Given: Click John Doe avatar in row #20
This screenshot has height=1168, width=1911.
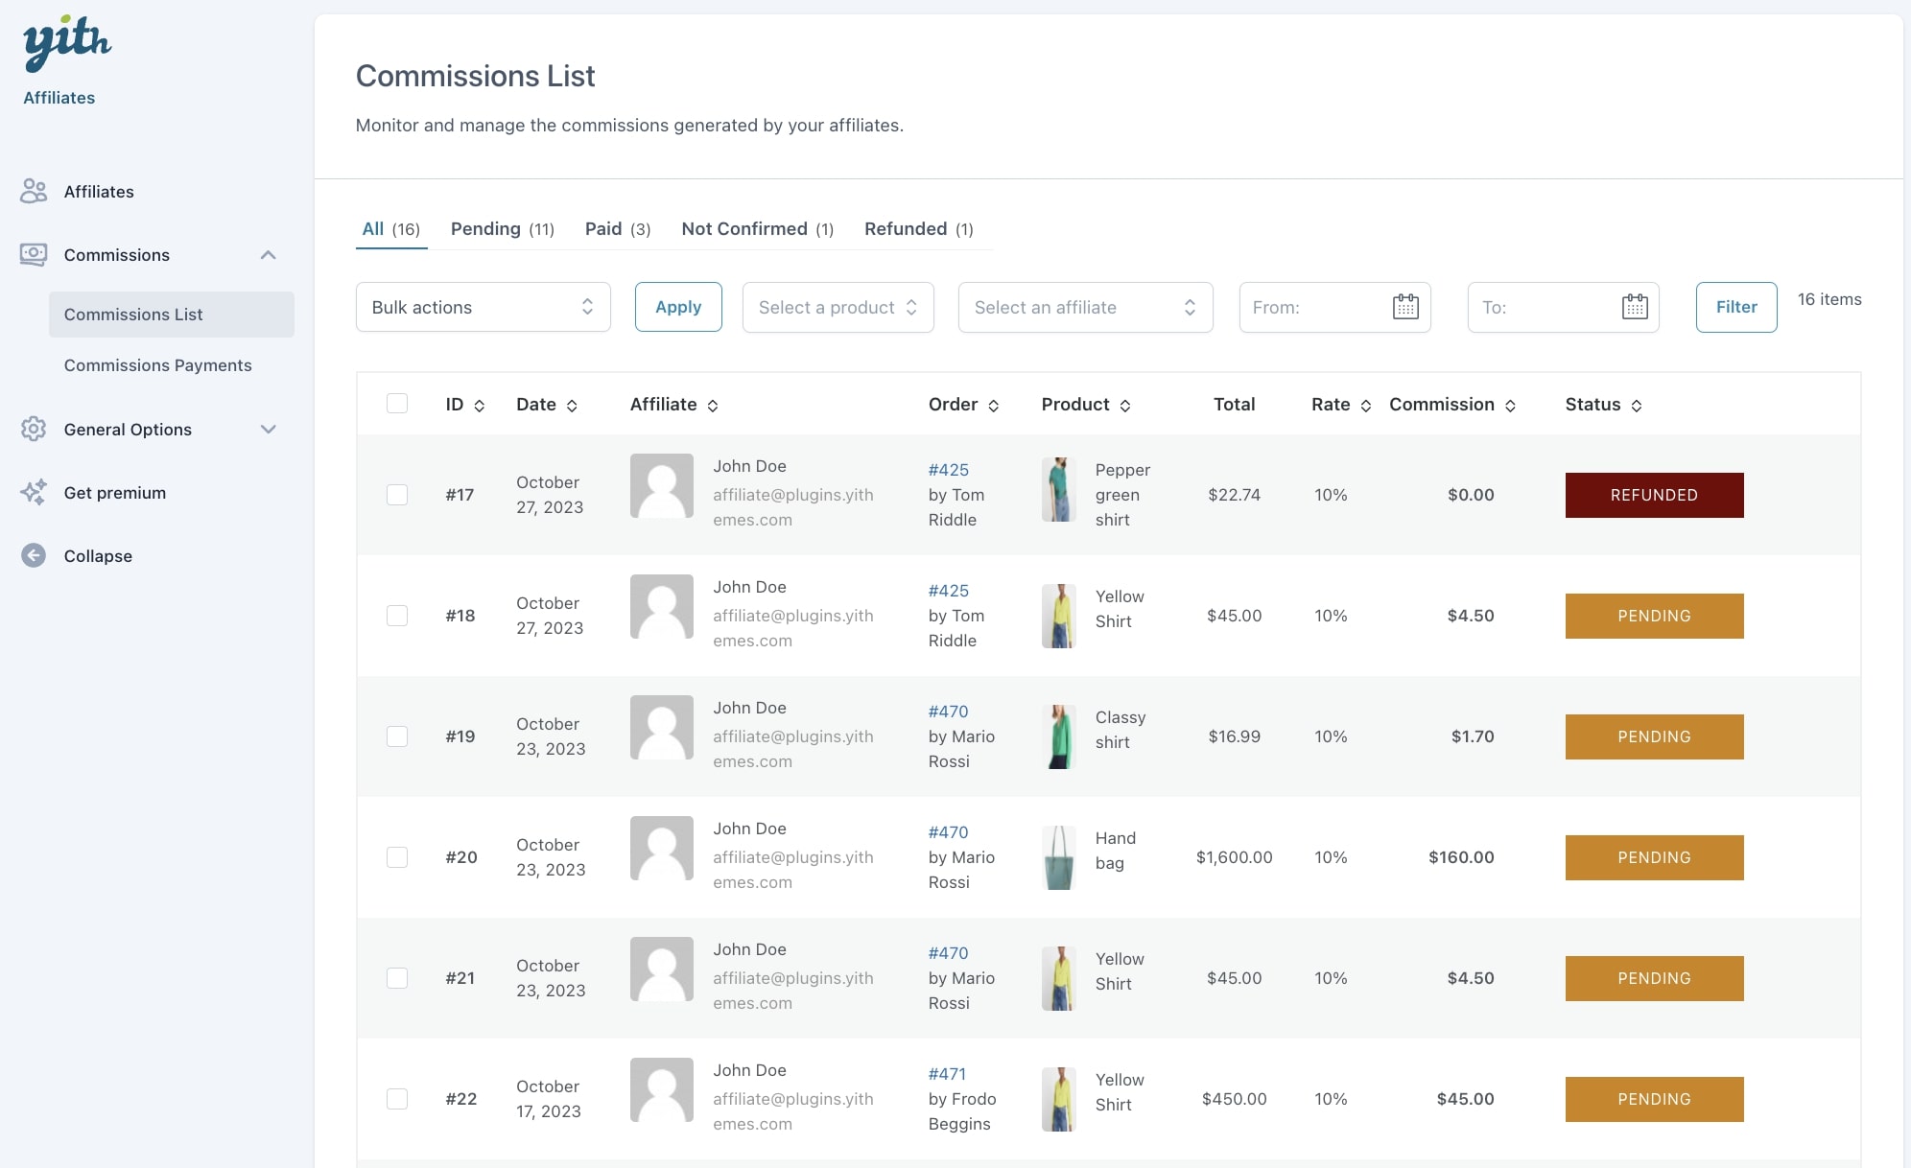Looking at the screenshot, I should (x=662, y=848).
